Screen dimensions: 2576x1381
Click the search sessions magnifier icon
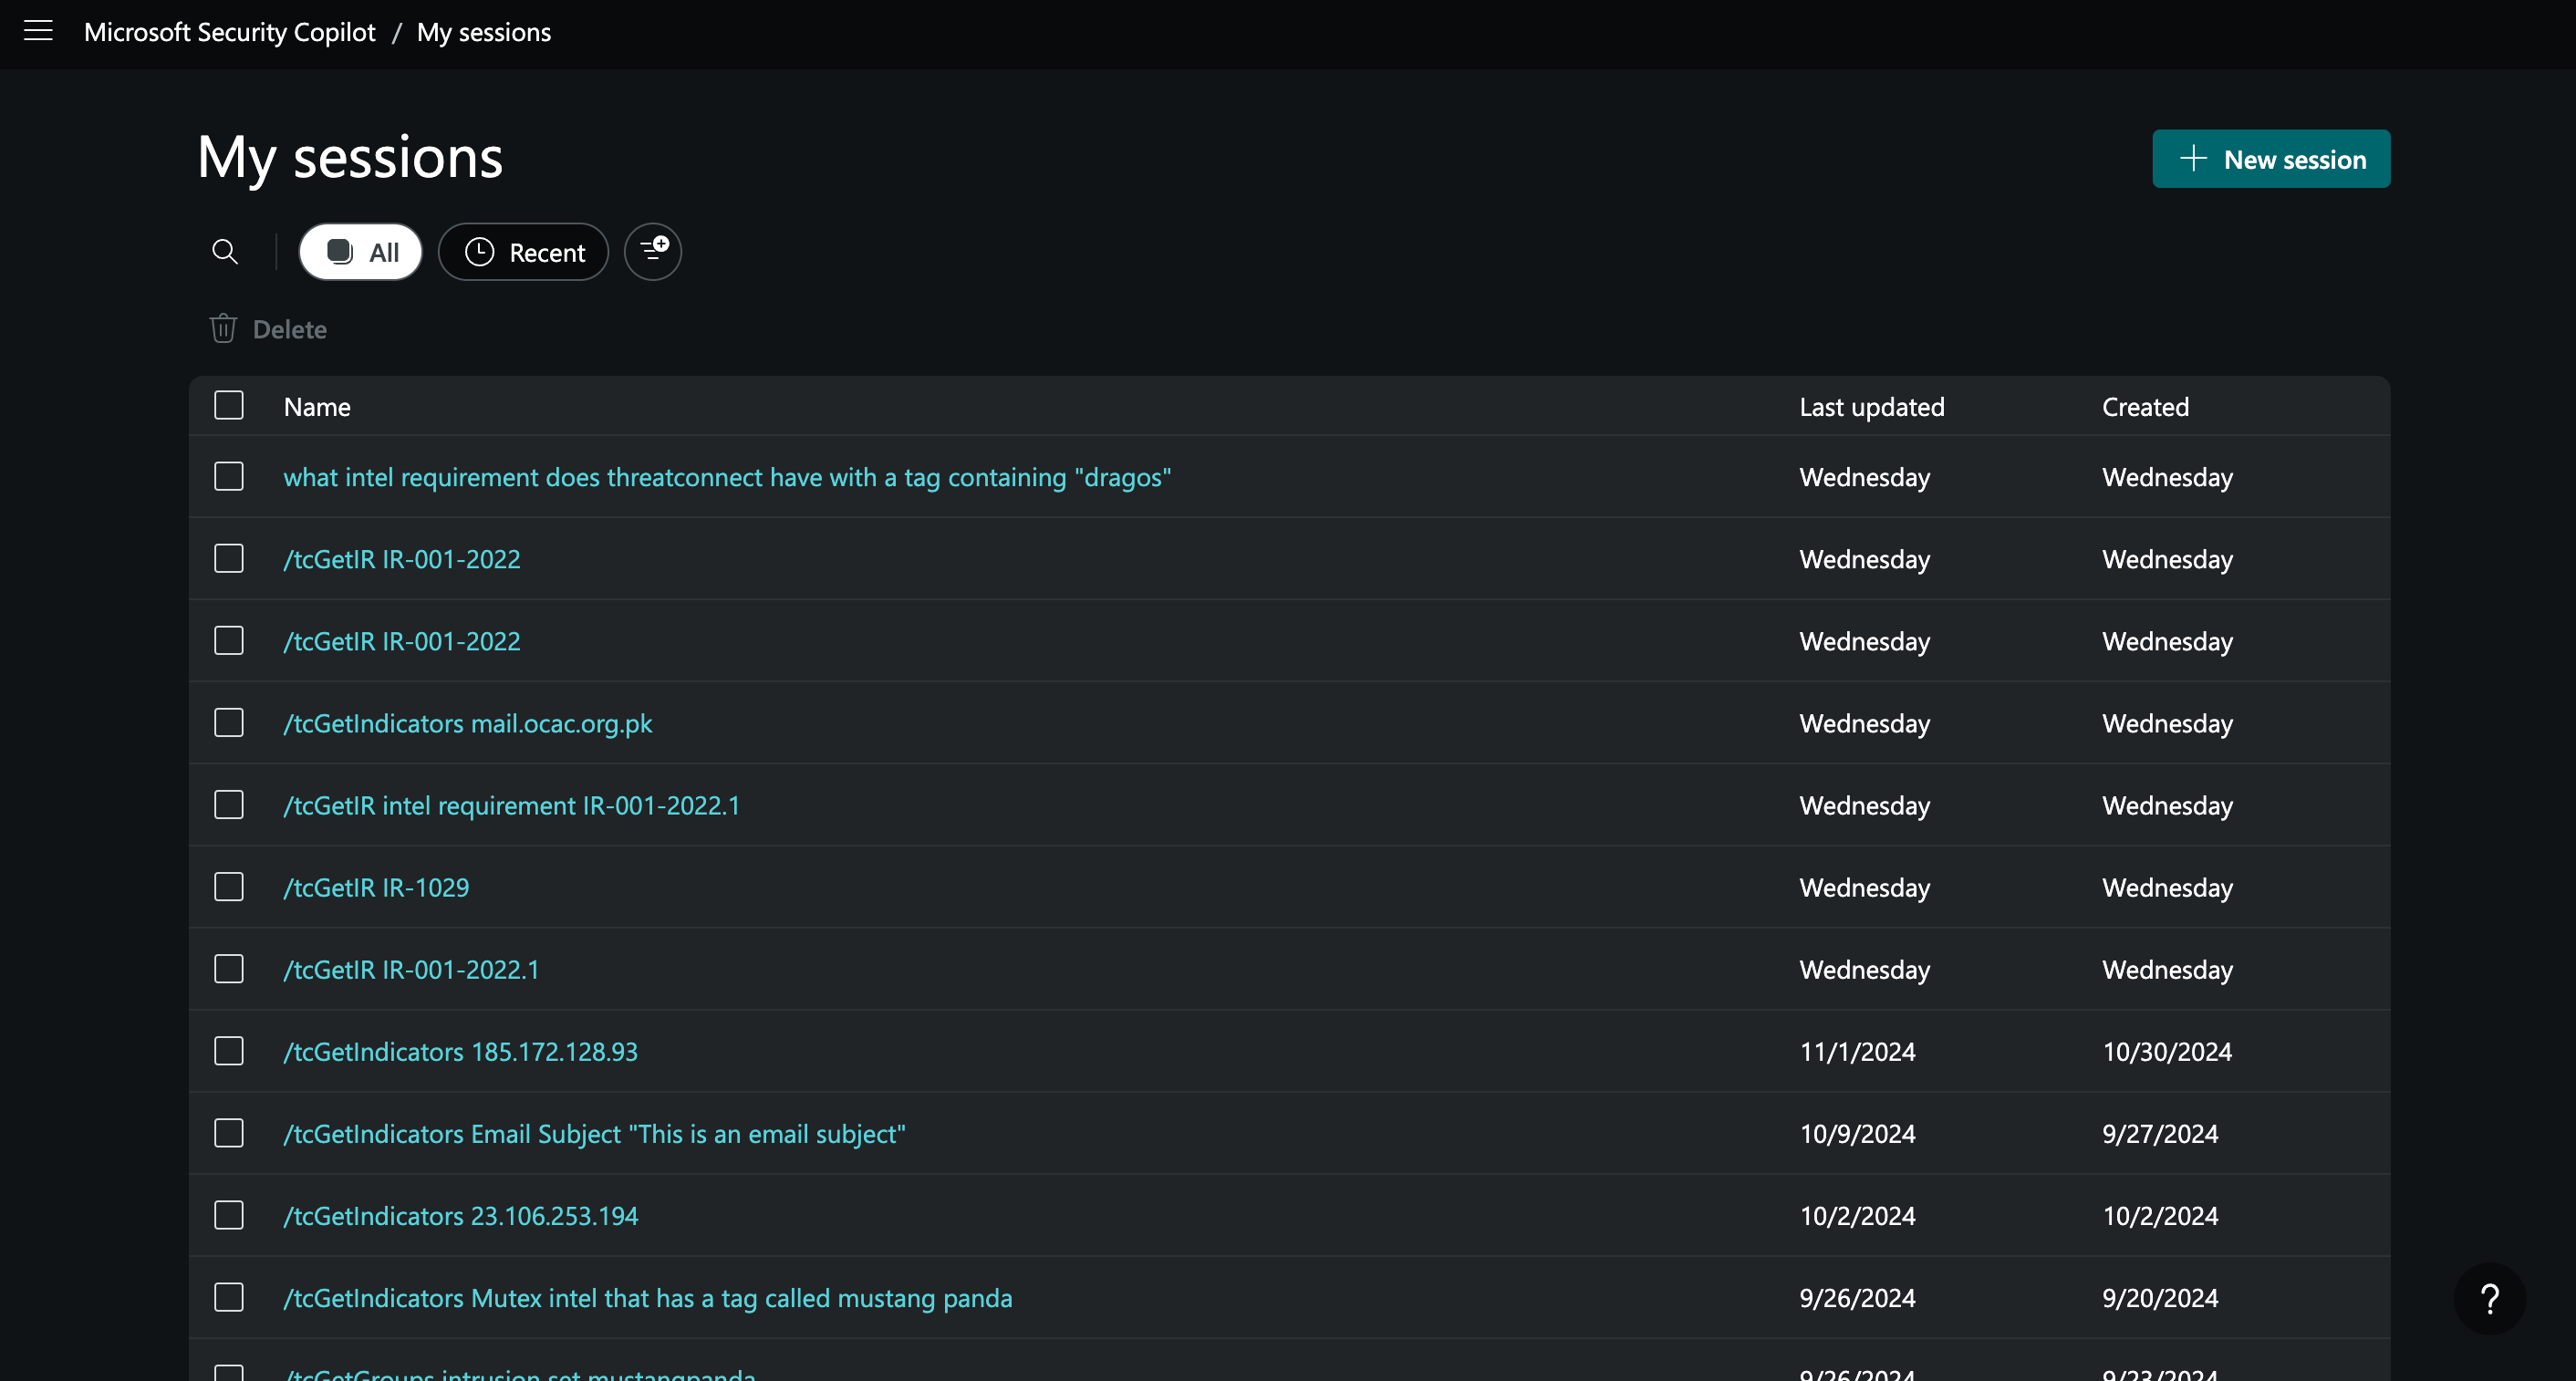pyautogui.click(x=225, y=252)
